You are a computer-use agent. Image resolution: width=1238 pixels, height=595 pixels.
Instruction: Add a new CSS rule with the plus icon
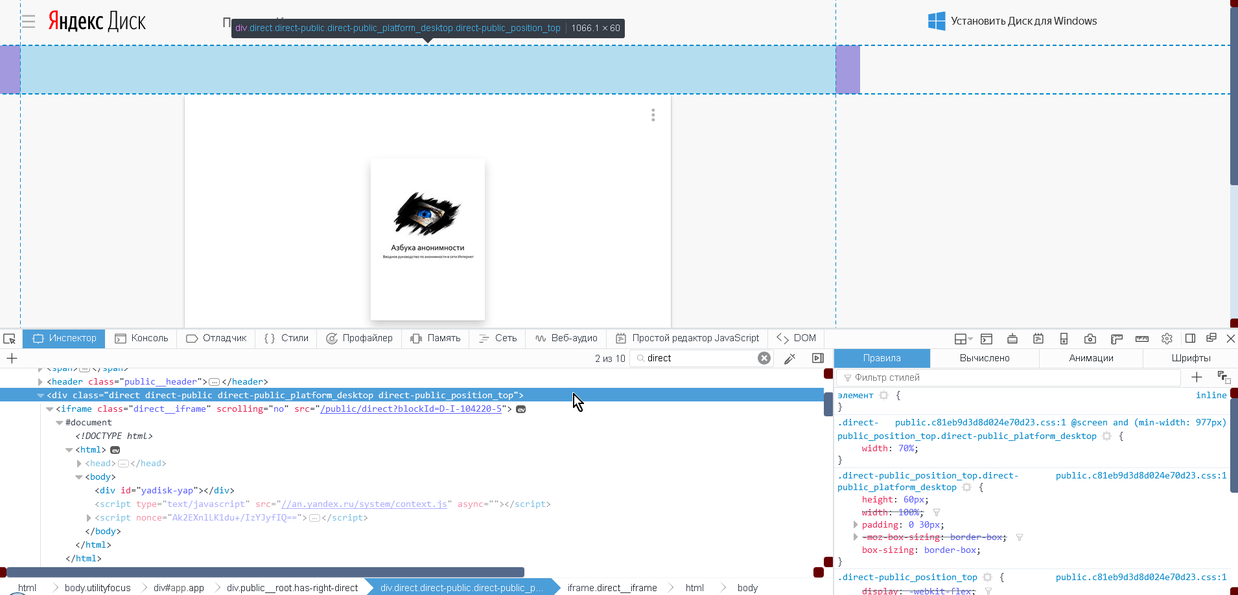click(x=1197, y=377)
